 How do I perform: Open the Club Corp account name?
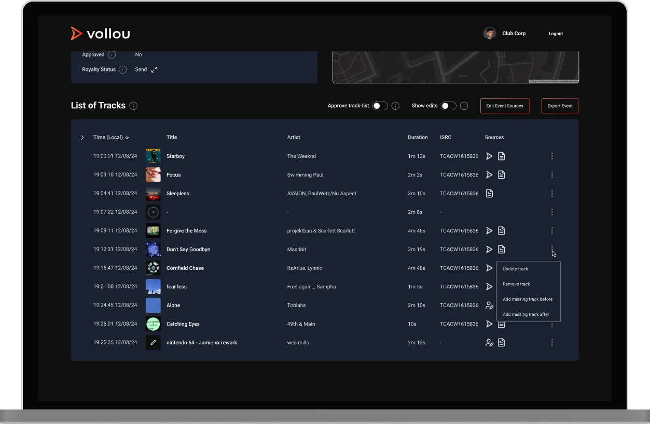[514, 33]
